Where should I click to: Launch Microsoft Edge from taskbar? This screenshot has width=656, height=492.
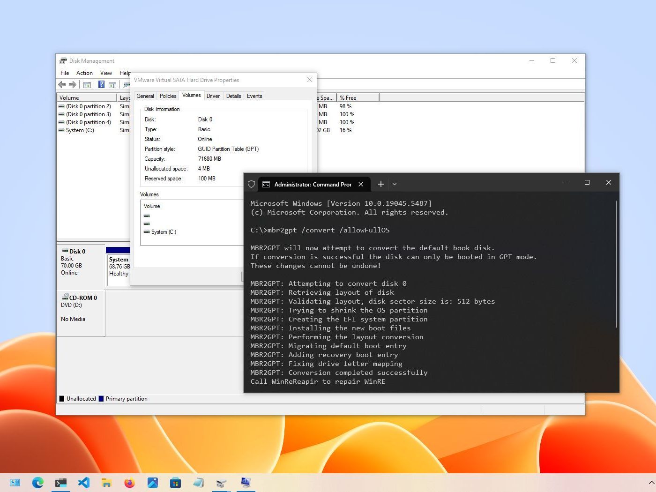tap(37, 482)
